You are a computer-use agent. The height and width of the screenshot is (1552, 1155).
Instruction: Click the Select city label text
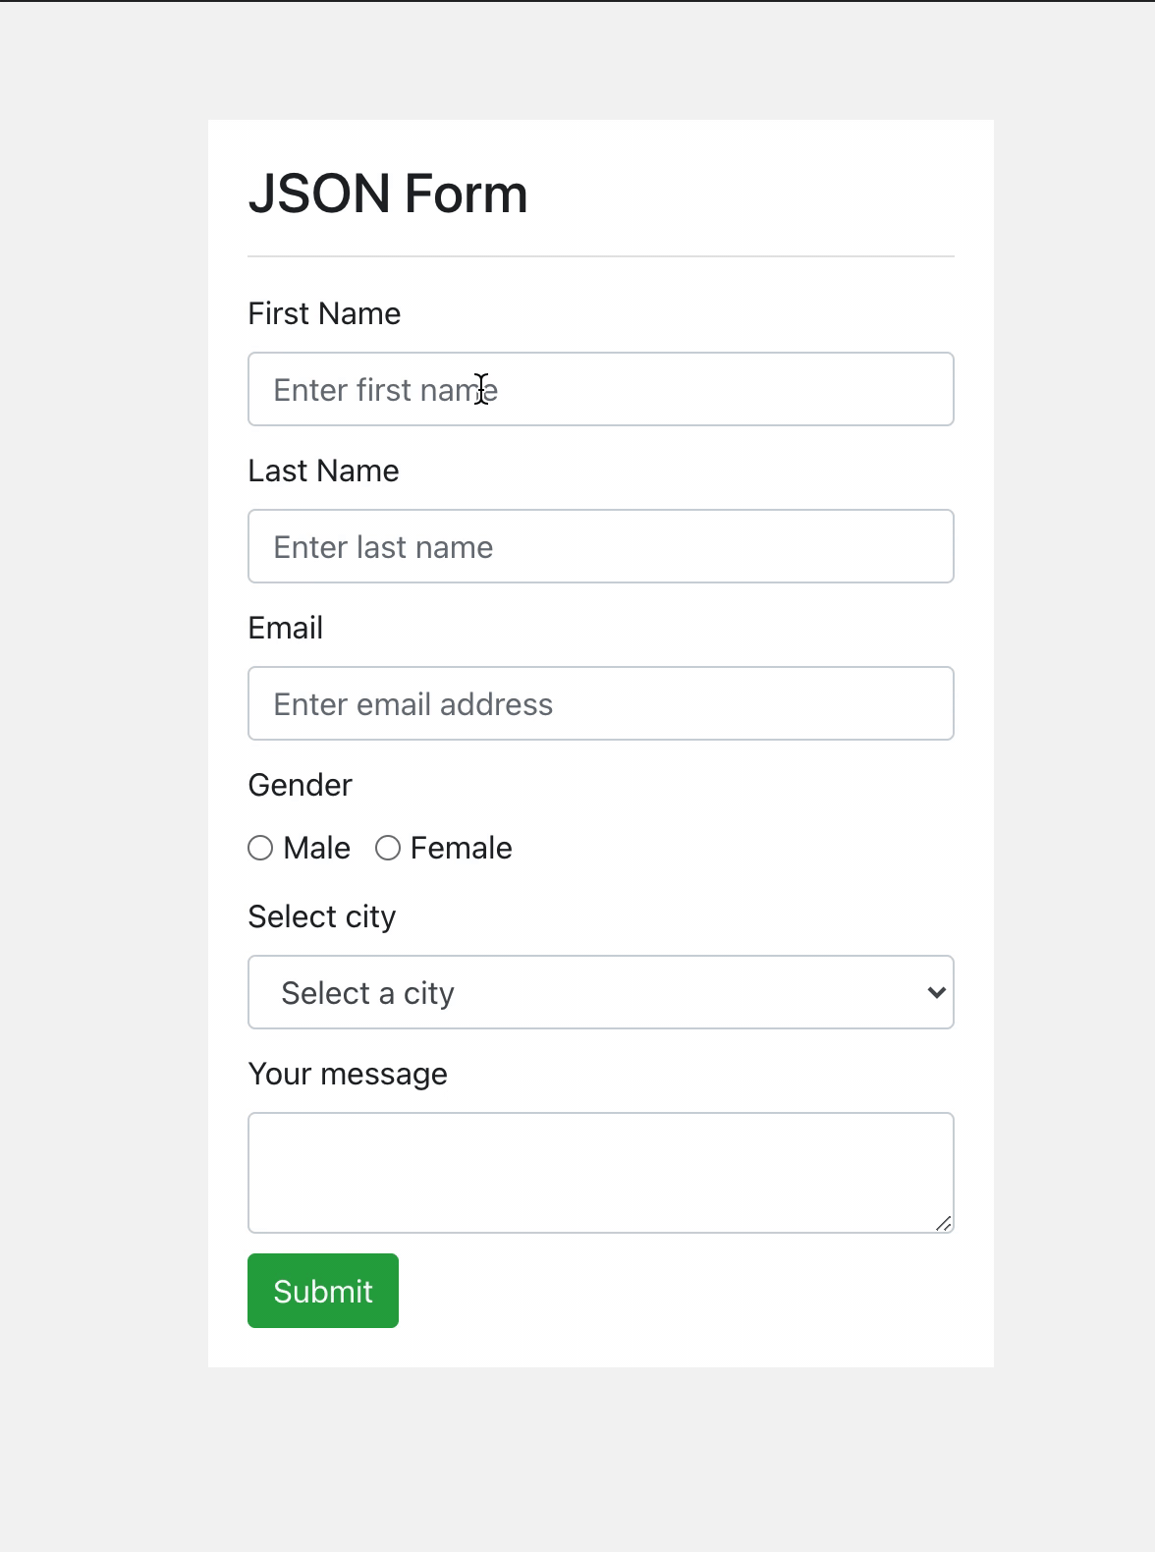tap(321, 916)
